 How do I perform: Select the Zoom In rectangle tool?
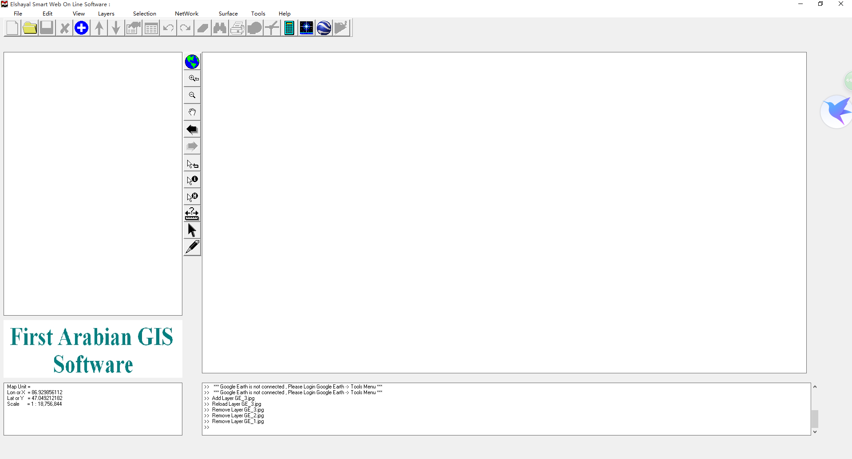point(192,79)
